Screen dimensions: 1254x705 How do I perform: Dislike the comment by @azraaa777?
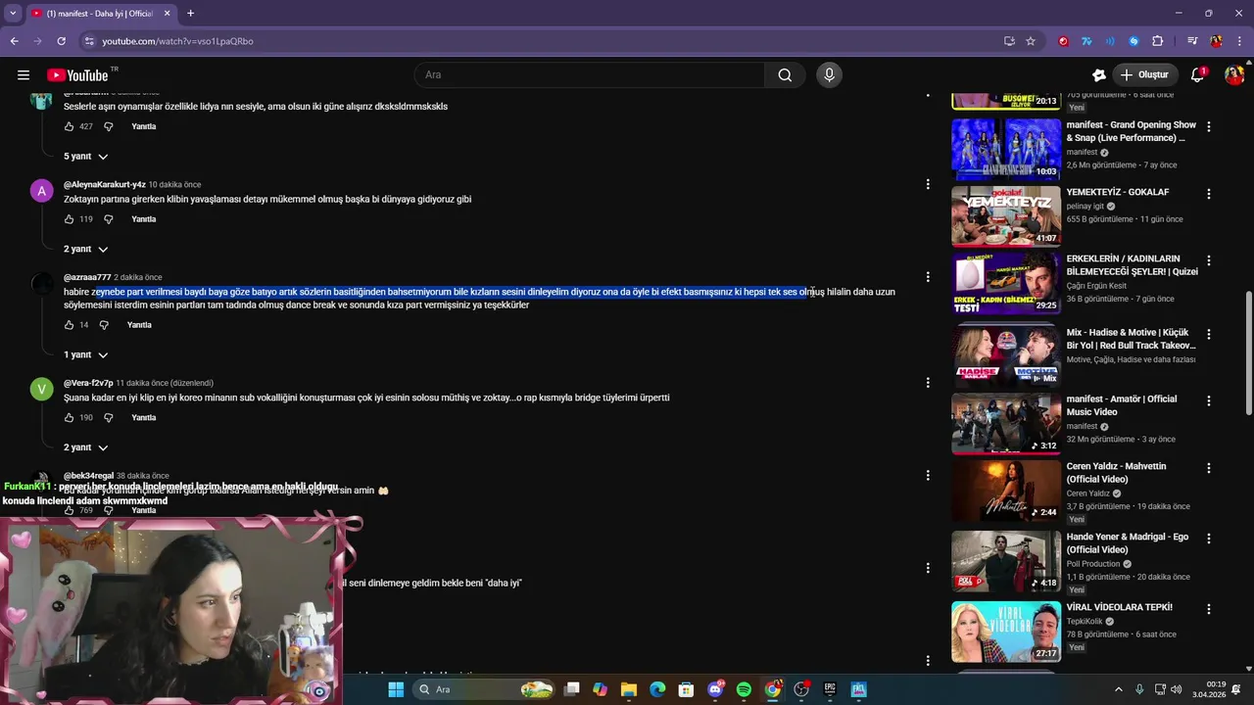[104, 325]
